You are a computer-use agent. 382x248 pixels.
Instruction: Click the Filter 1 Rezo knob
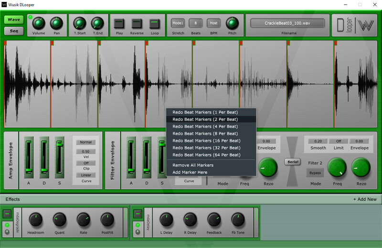268,168
